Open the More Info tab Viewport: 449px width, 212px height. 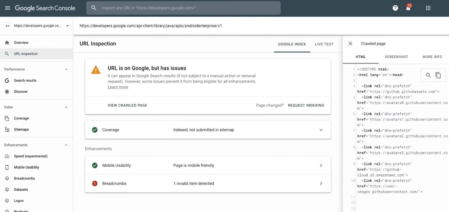tap(432, 57)
